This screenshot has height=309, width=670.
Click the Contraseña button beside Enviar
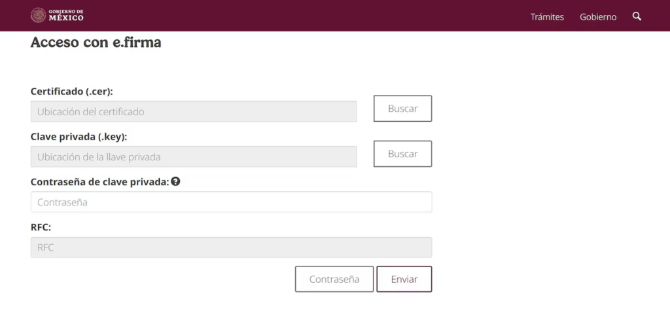point(334,279)
